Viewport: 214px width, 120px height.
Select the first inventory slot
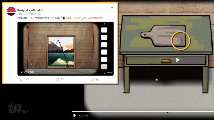coord(104,30)
